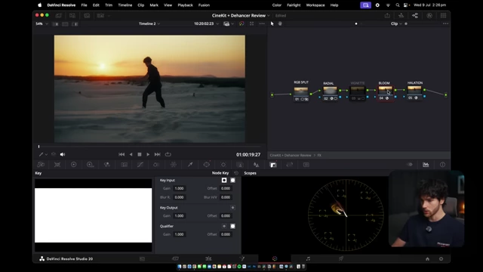The width and height of the screenshot is (483, 272).
Task: Jump to first frame
Action: click(x=122, y=154)
